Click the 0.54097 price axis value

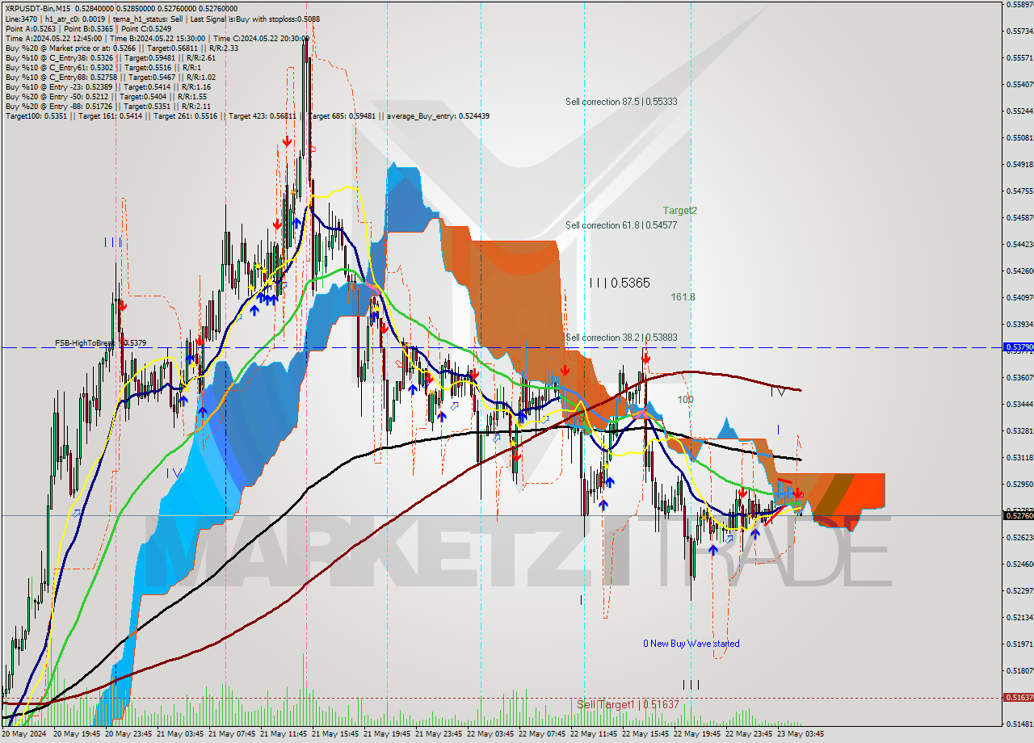click(x=1019, y=297)
